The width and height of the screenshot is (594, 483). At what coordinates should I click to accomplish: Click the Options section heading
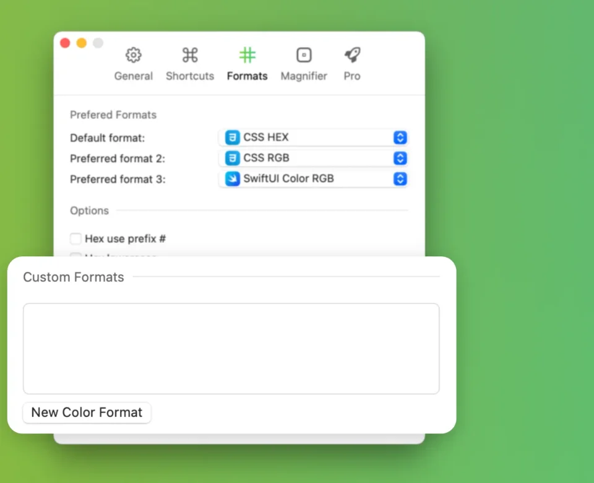pos(89,211)
